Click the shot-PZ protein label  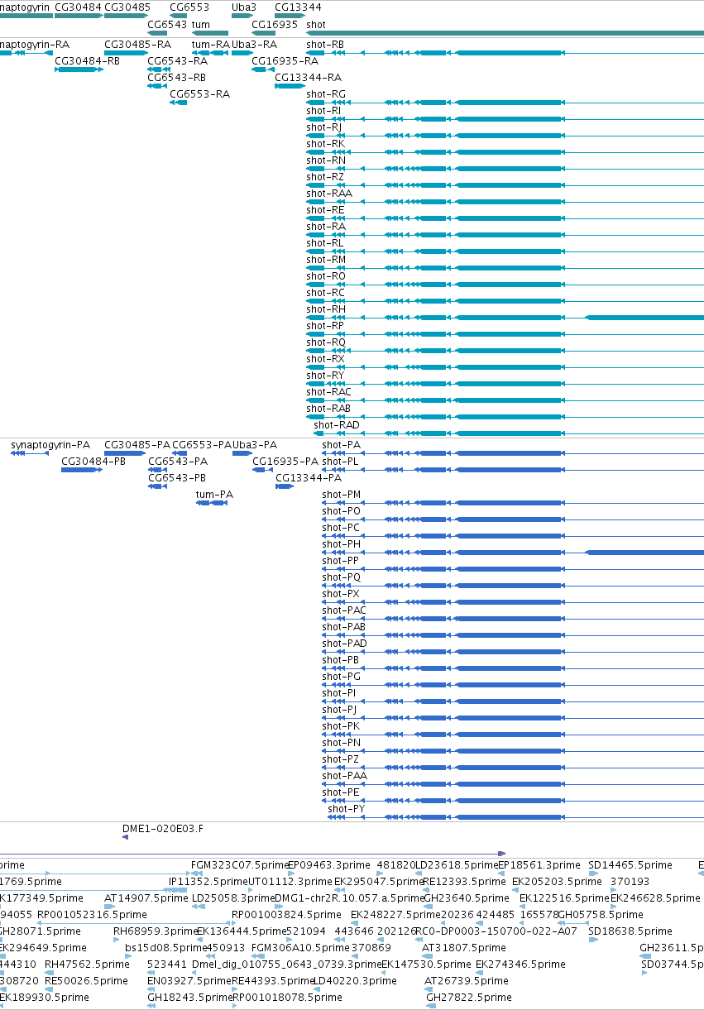click(341, 759)
